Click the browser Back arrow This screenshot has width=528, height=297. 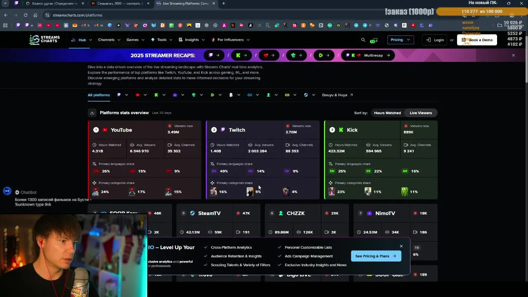tap(6, 15)
